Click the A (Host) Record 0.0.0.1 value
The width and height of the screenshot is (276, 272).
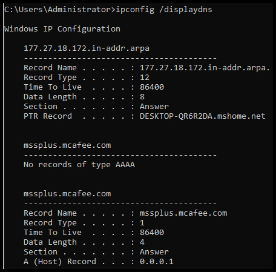coord(157,262)
